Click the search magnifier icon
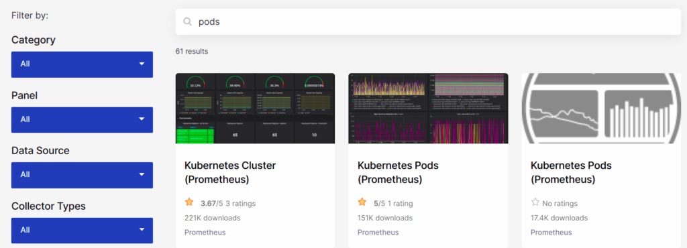687x248 pixels. [188, 21]
